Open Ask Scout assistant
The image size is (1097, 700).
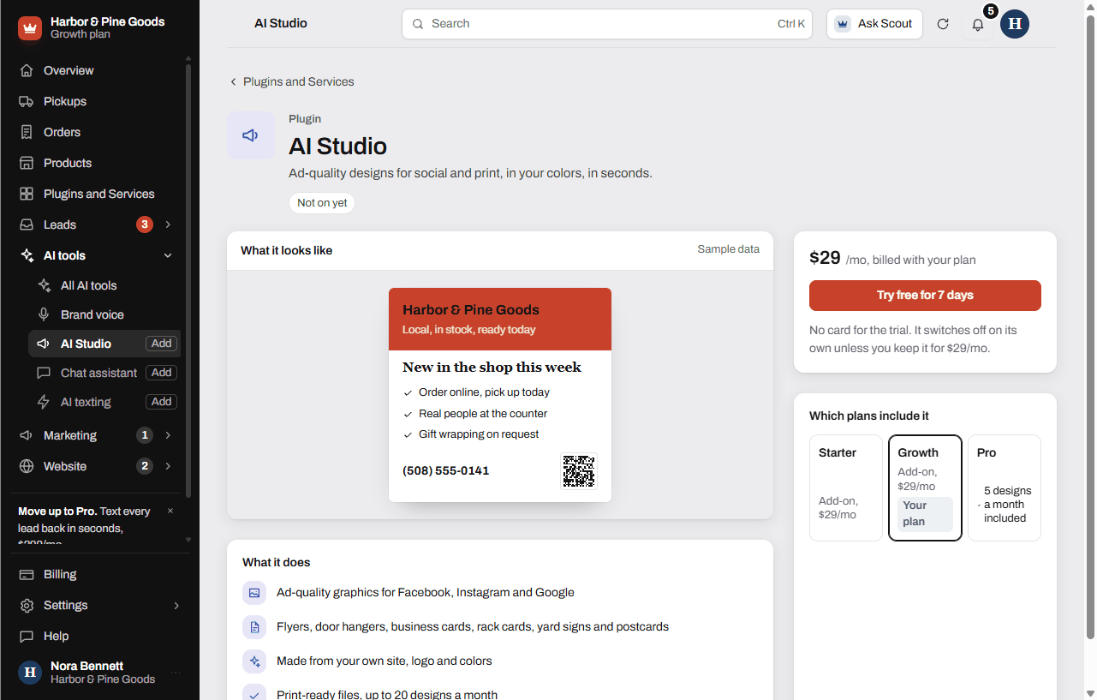click(874, 24)
